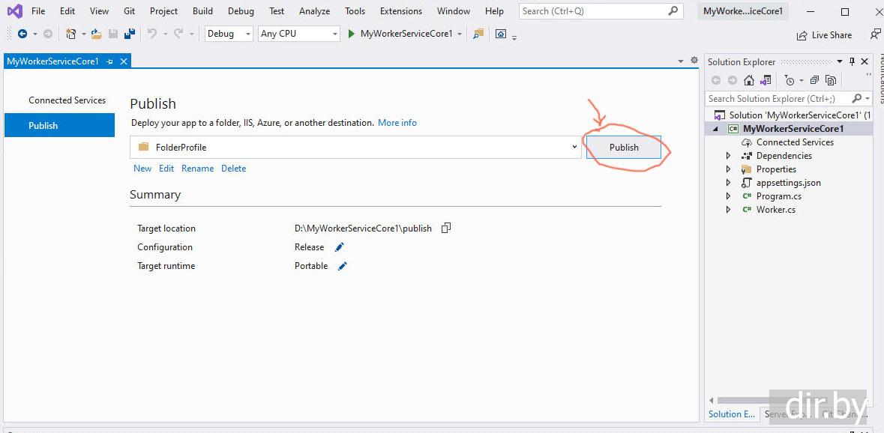Click the Open File toolbar icon
Viewport: 884px width, 433px height.
[x=97, y=34]
